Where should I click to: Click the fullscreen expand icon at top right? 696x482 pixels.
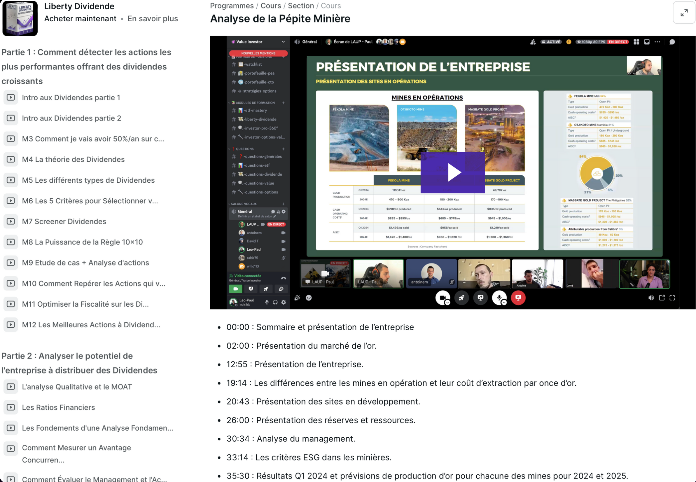[x=684, y=12]
